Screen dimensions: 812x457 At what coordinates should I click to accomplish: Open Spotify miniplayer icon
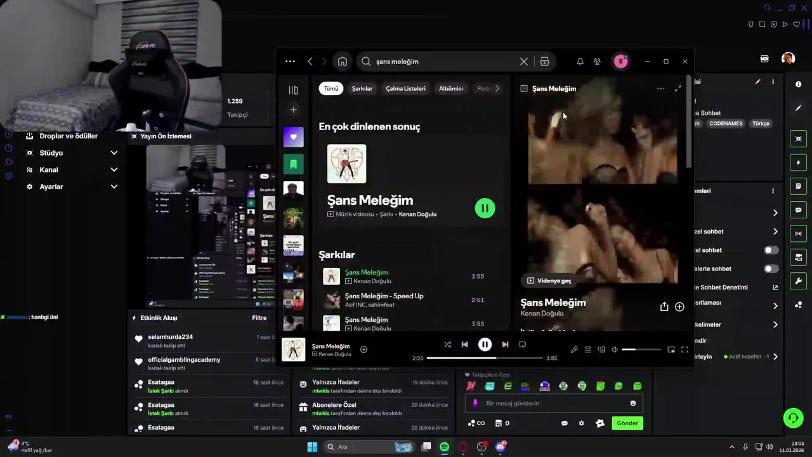tap(671, 350)
